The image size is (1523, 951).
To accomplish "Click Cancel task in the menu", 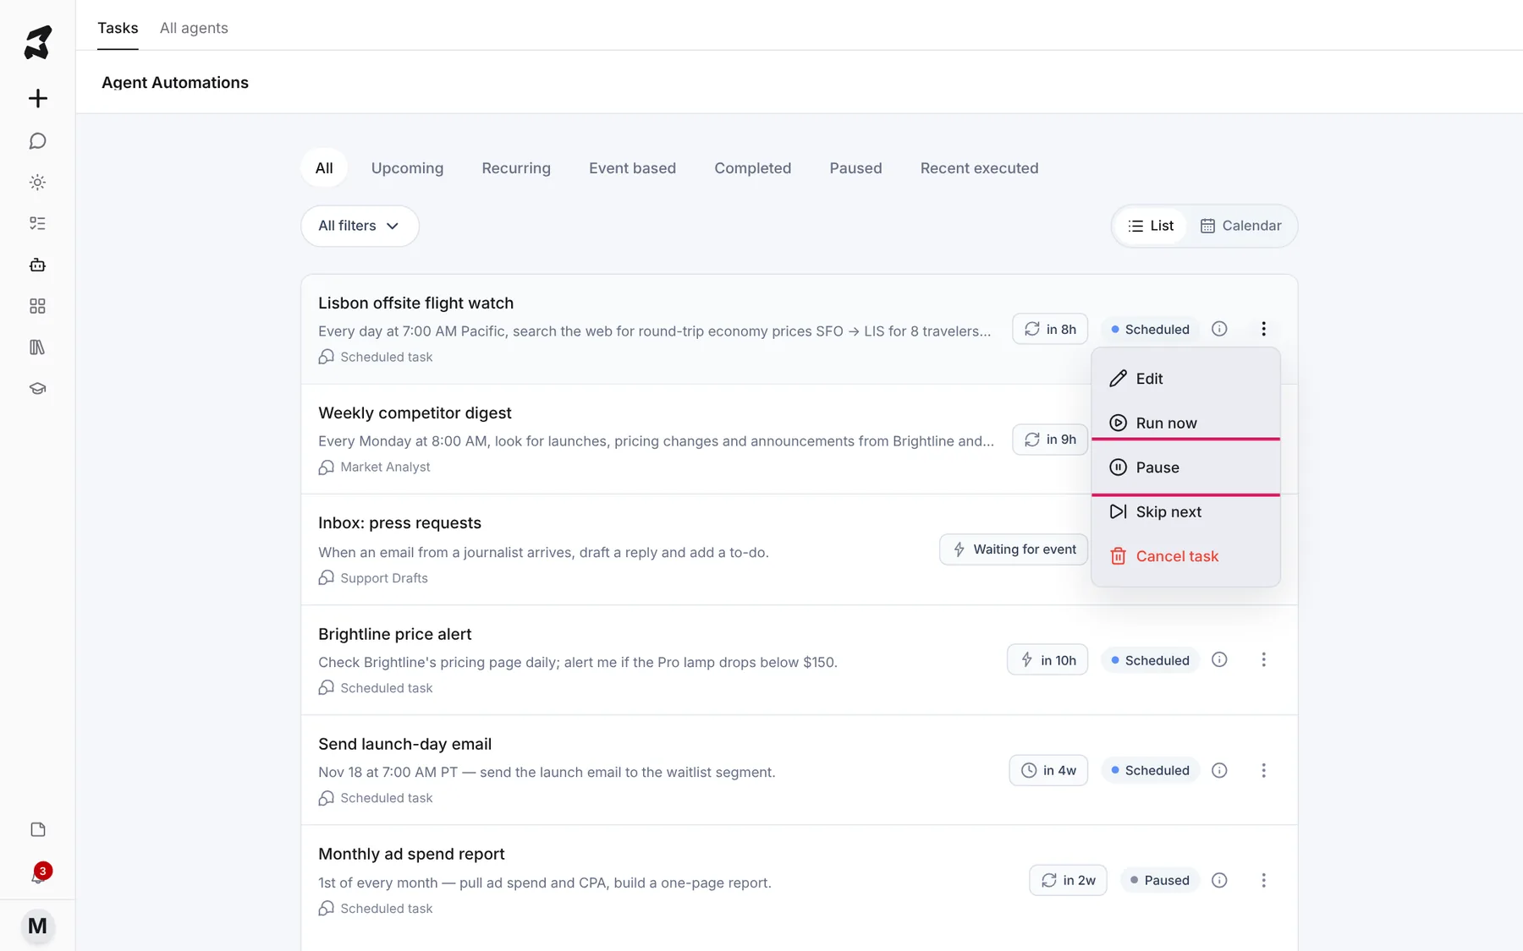I will (1185, 556).
